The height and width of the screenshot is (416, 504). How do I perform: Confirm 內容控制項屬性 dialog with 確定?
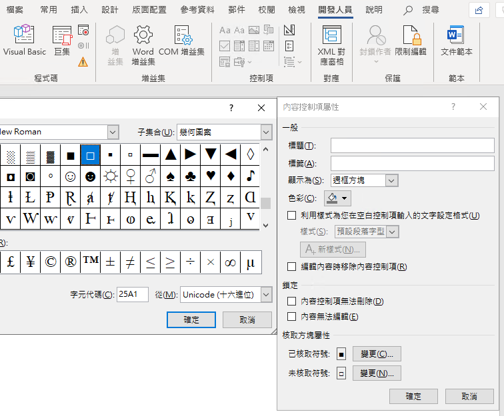[x=413, y=396]
